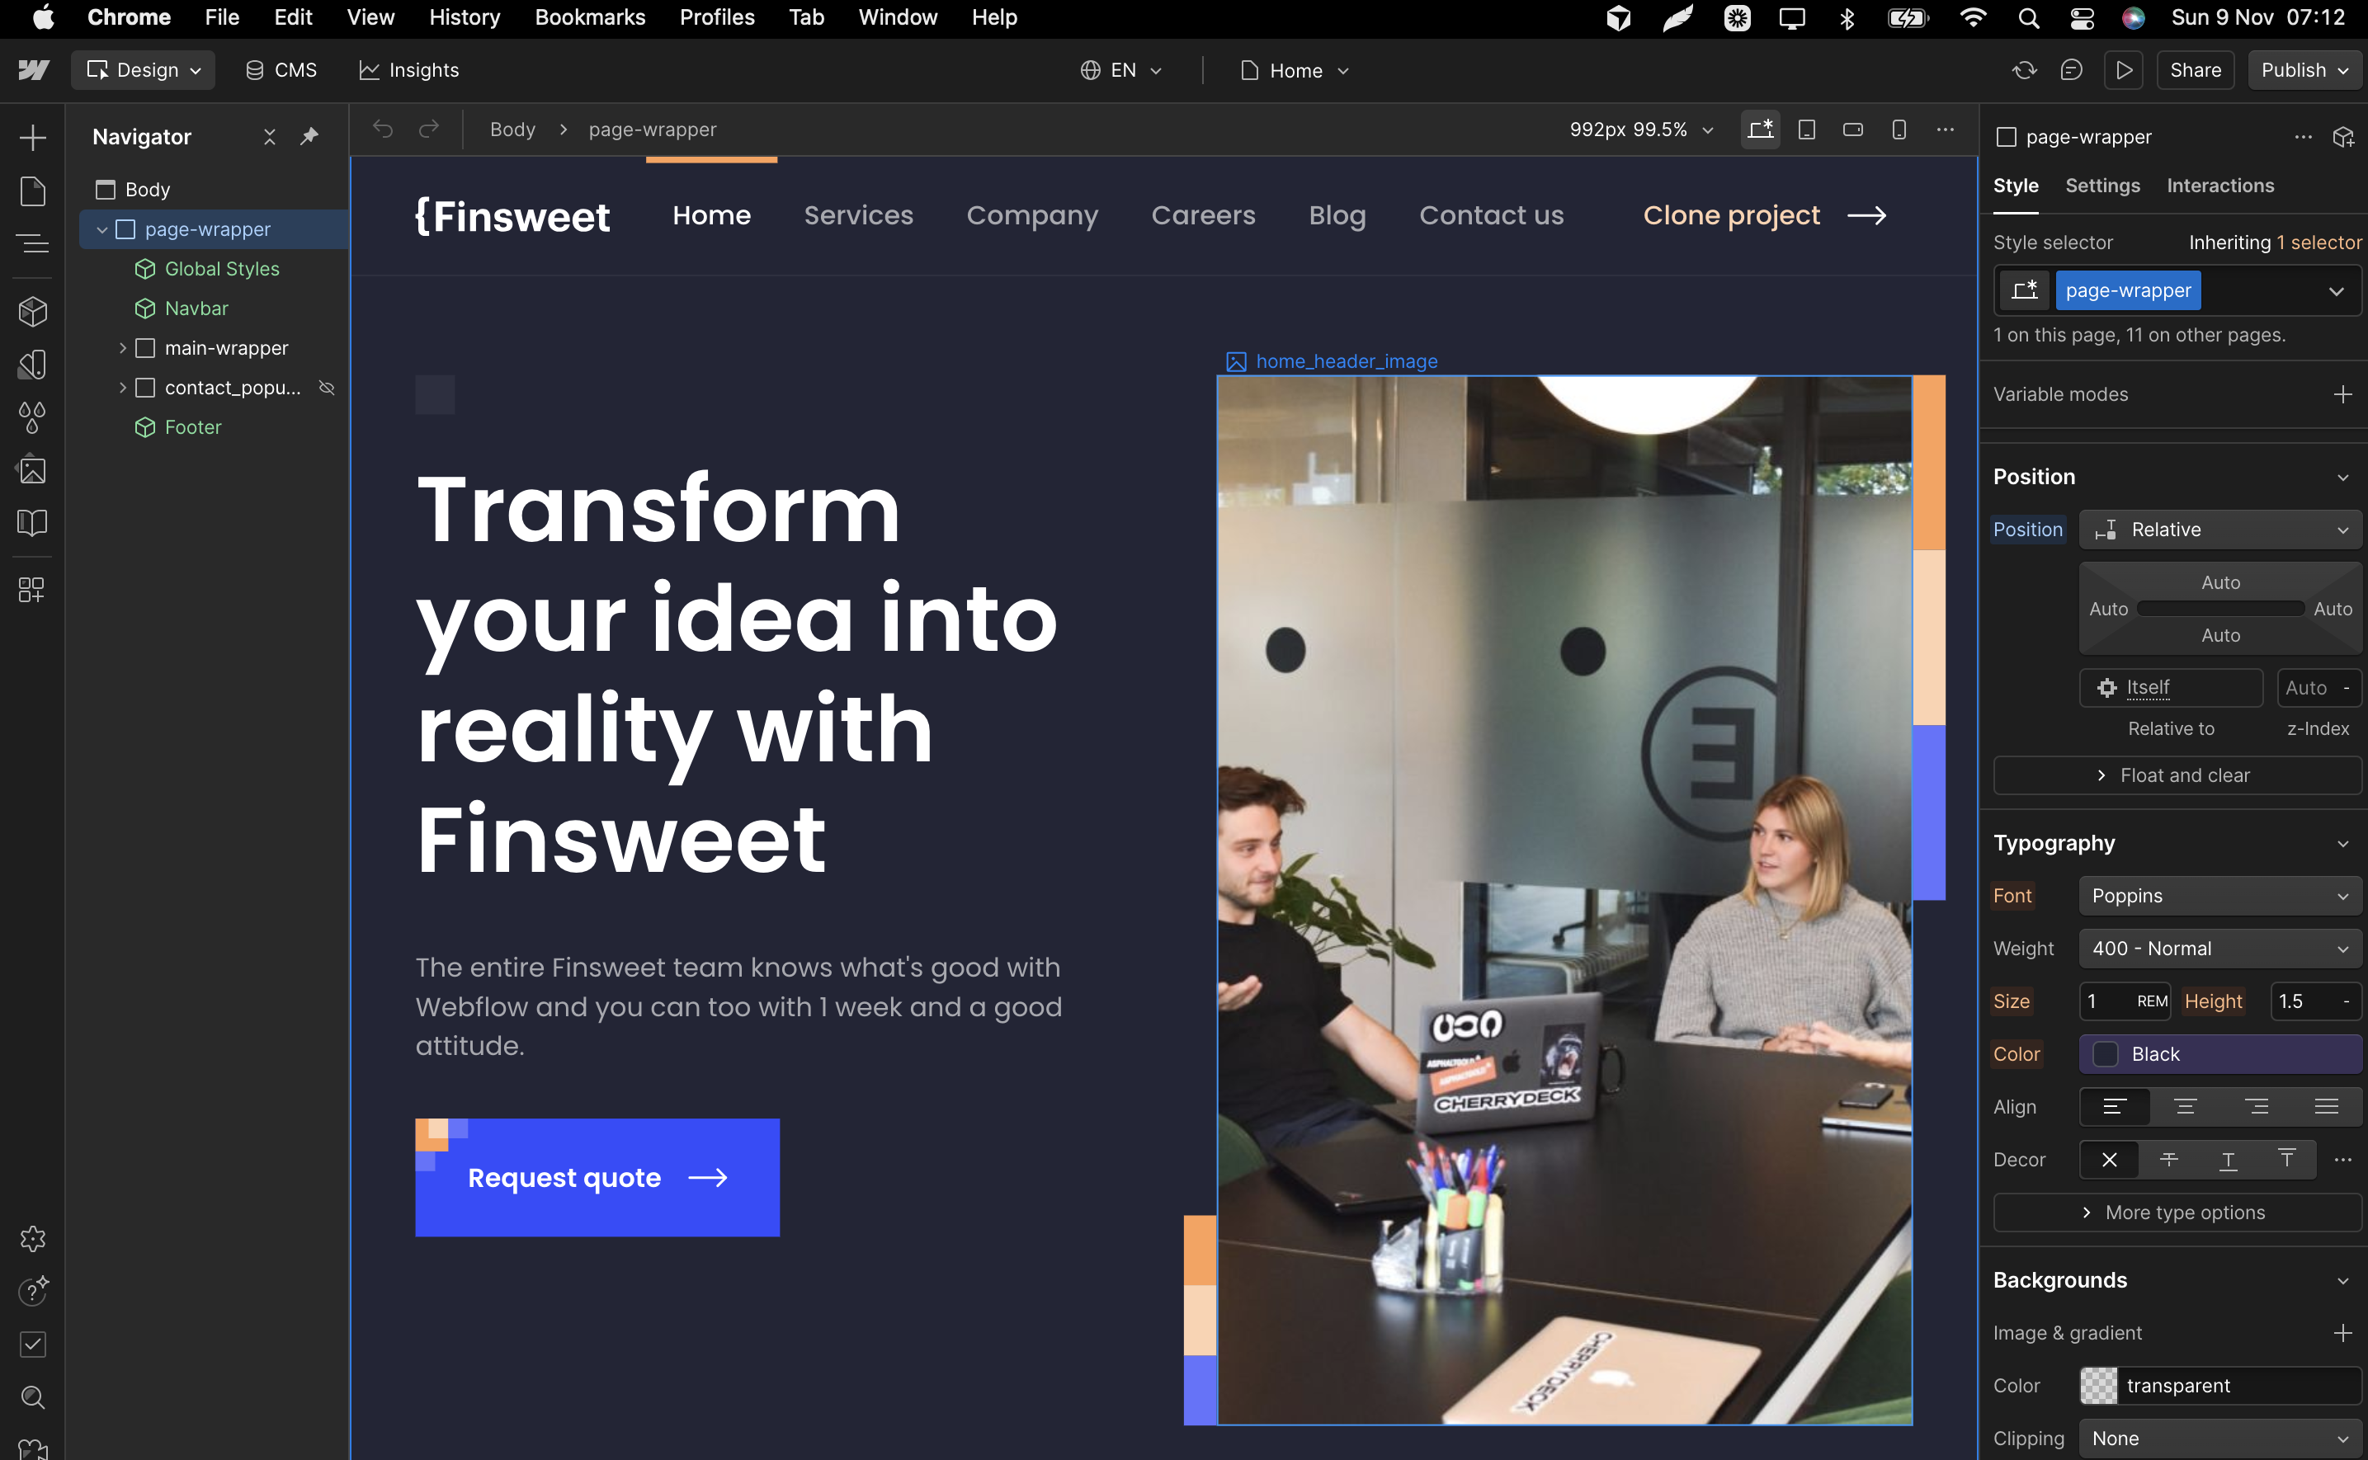Open the Add Elements panel
The image size is (2368, 1460).
click(33, 137)
